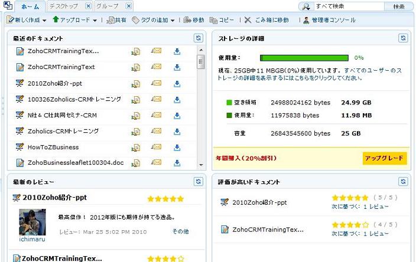Email the N社 & C社共同セミナ-CRM presentation
The height and width of the screenshot is (262, 416).
tap(156, 114)
